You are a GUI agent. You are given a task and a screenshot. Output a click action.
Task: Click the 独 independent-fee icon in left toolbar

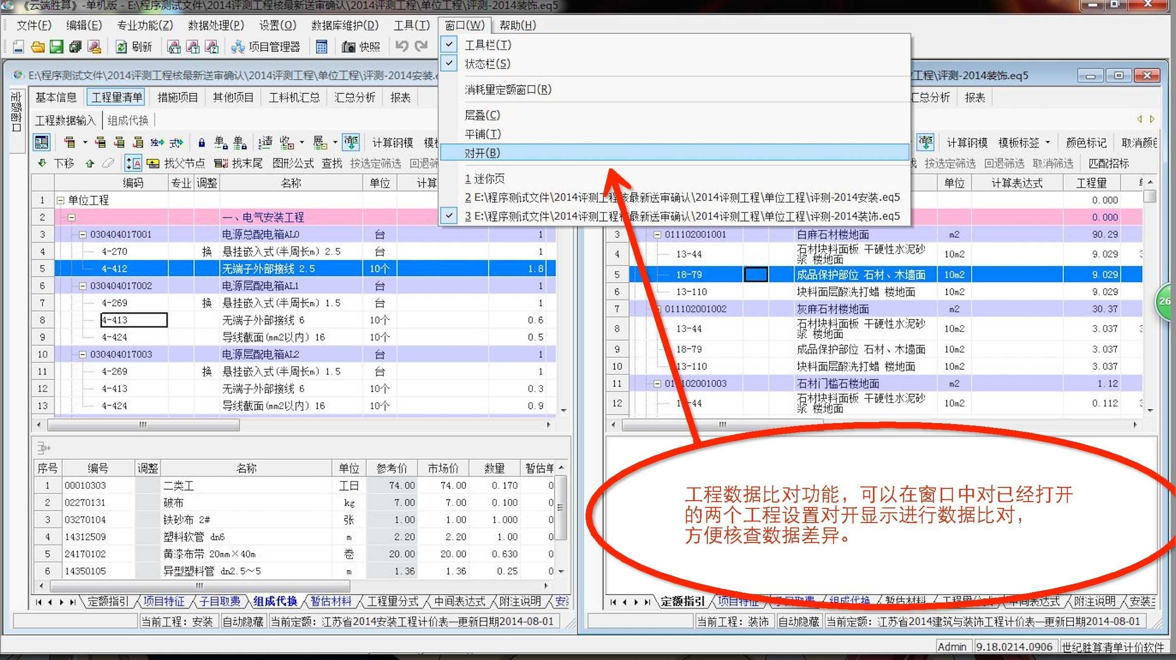pyautogui.click(x=156, y=142)
